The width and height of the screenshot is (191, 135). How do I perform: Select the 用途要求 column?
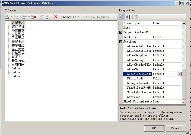pos(18,38)
